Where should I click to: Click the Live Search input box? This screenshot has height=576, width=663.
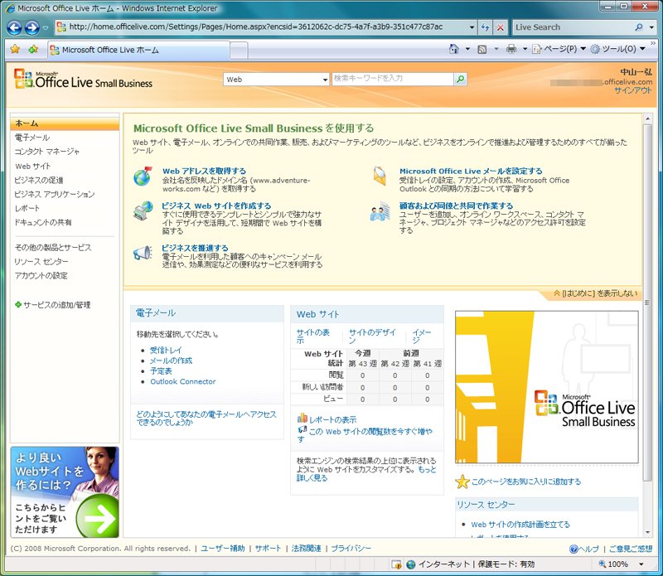[573, 27]
